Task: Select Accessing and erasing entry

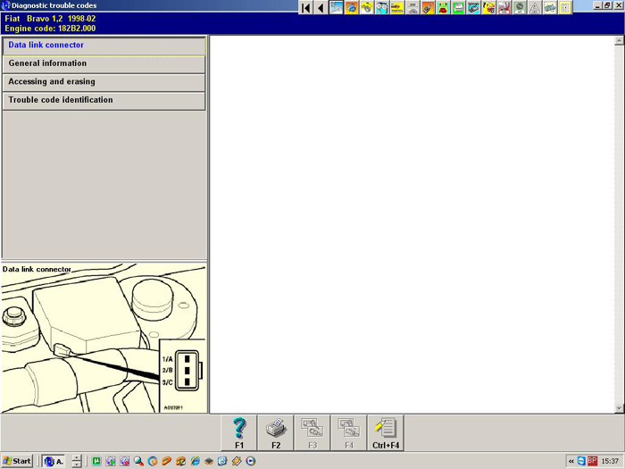Action: (104, 82)
